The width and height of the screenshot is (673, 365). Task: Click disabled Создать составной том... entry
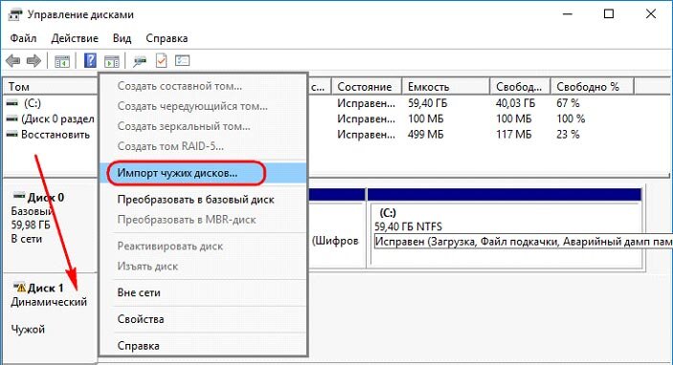click(x=203, y=86)
